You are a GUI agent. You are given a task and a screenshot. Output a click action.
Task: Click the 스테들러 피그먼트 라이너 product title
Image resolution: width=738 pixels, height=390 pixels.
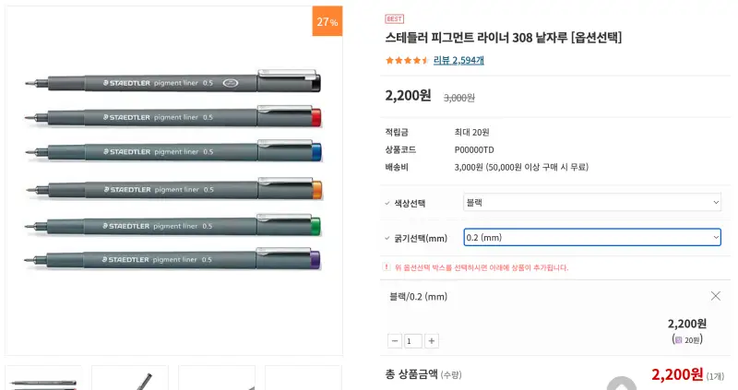pos(503,38)
